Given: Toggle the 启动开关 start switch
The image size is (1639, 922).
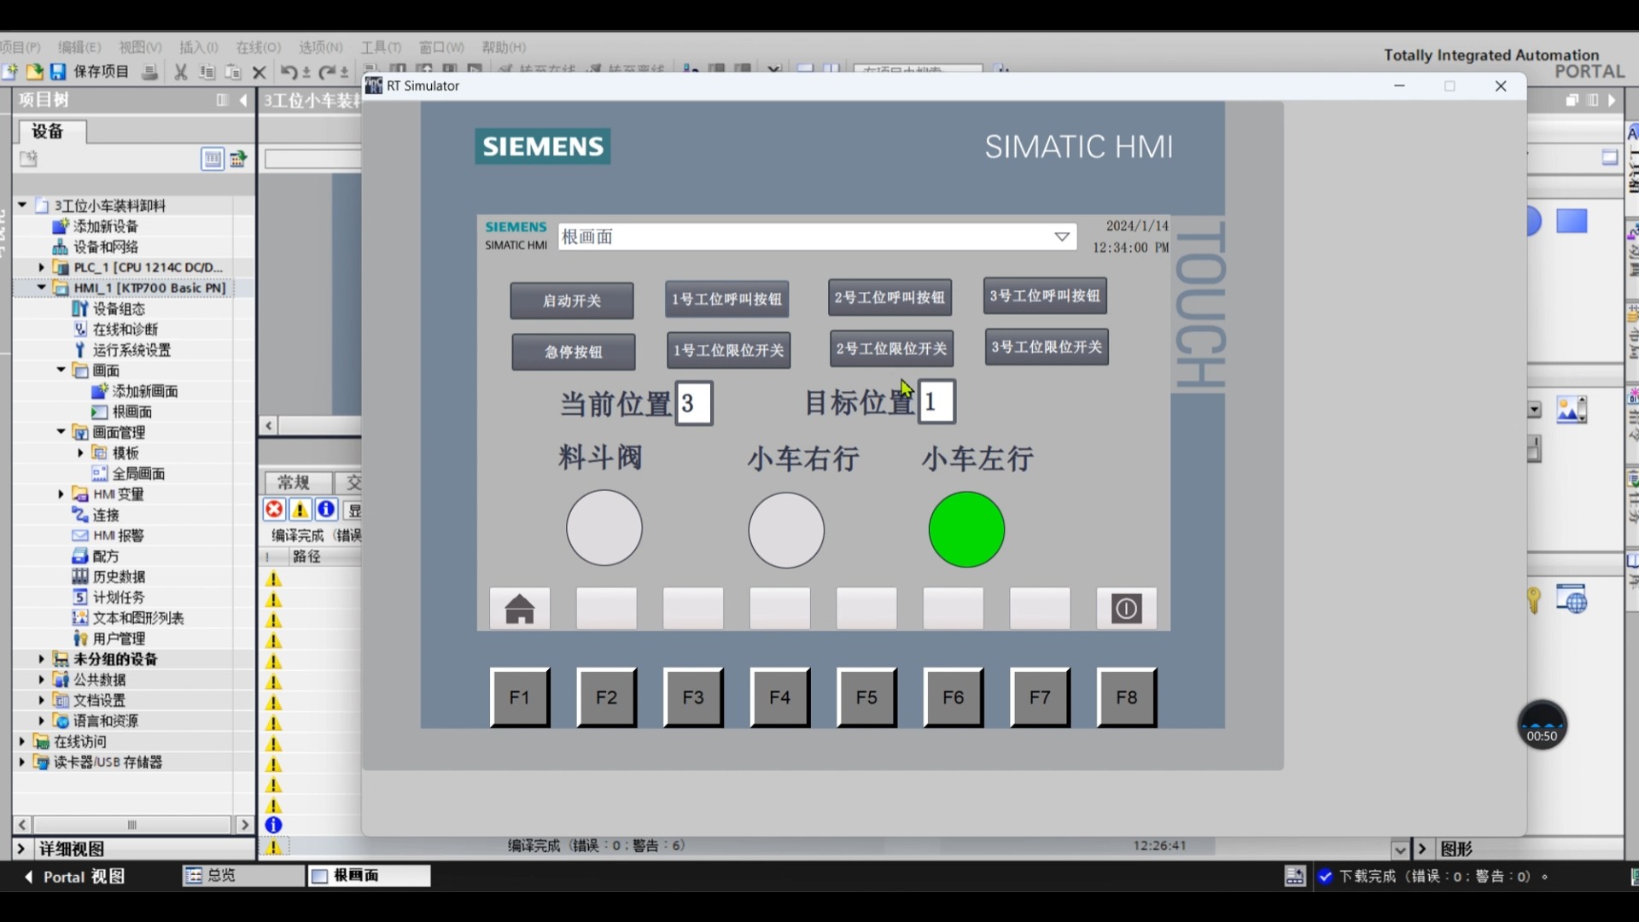Looking at the screenshot, I should [x=571, y=301].
